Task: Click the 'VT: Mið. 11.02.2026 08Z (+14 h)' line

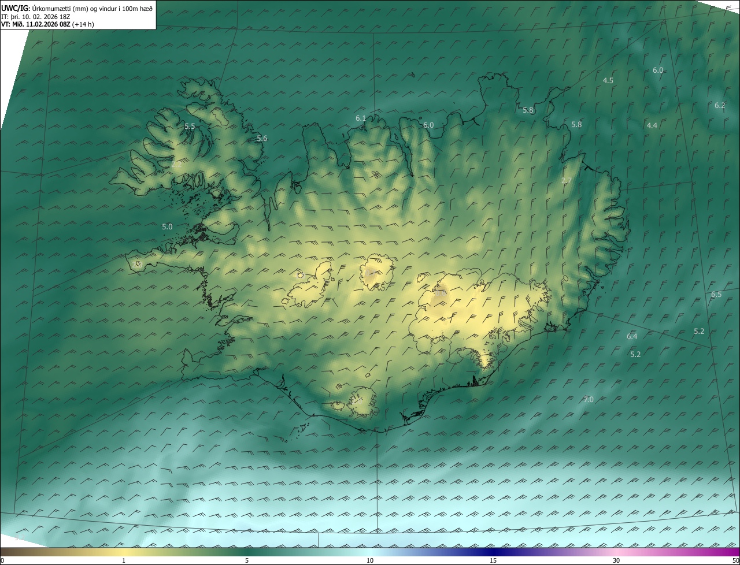Action: pyautogui.click(x=47, y=25)
